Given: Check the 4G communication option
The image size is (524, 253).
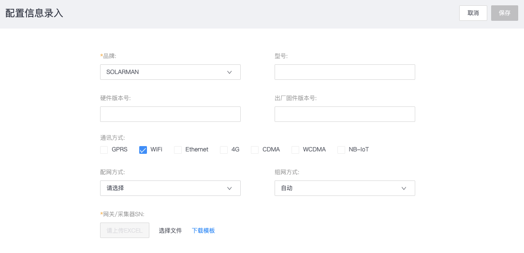Looking at the screenshot, I should coord(224,150).
